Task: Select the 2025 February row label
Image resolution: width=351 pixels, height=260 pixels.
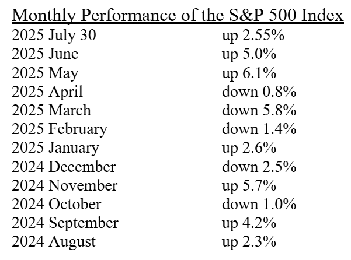Action: [60, 129]
